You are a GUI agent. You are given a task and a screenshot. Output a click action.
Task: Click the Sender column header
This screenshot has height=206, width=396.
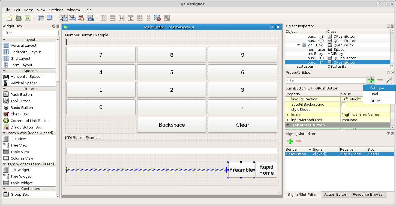[298, 149]
